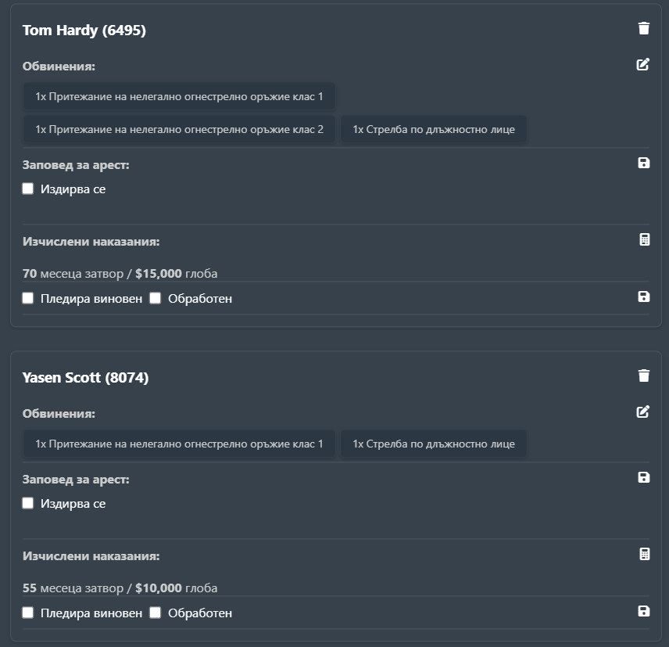669x647 pixels.
Task: Delete Yasen Scott's record with trash icon
Action: [x=643, y=376]
